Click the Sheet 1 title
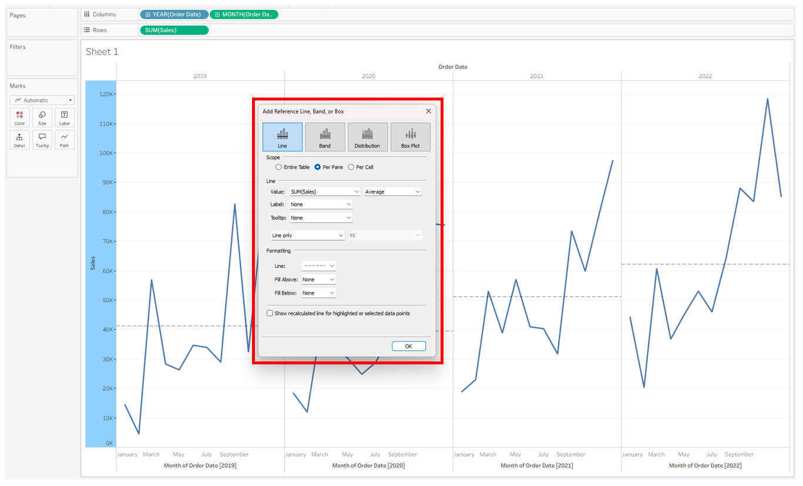Image resolution: width=803 pixels, height=486 pixels. (x=102, y=52)
